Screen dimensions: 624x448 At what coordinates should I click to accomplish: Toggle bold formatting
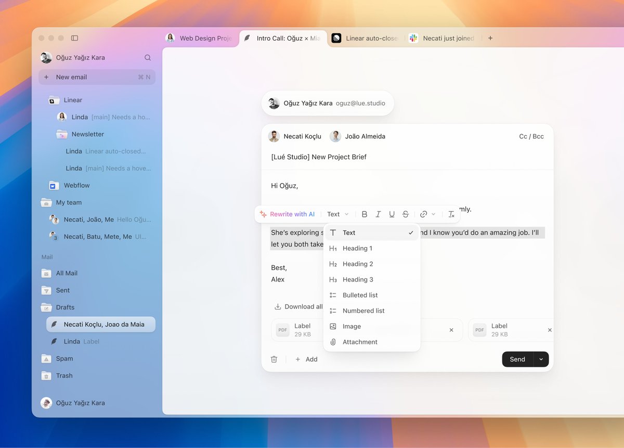[365, 214]
